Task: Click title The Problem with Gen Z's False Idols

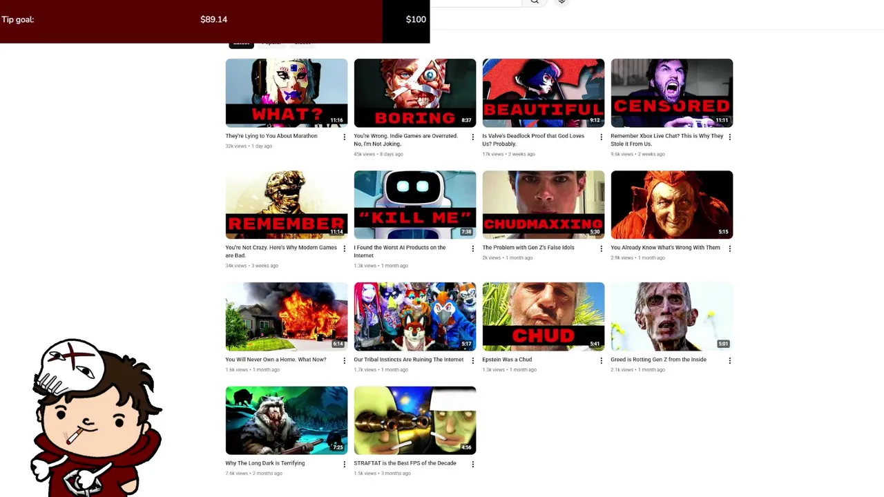Action: point(528,248)
